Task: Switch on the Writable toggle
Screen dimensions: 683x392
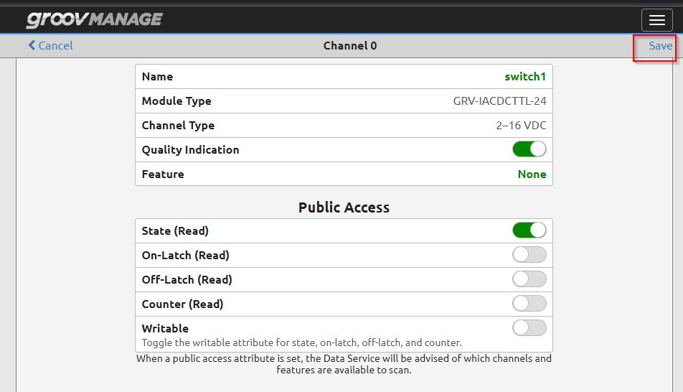Action: coord(529,328)
